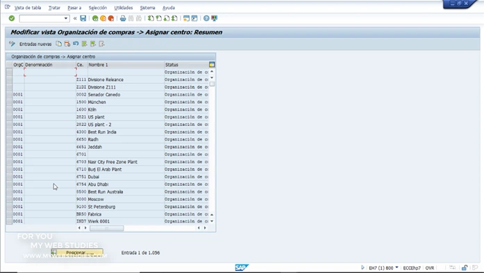Image resolution: width=484 pixels, height=273 pixels.
Task: Select the row marker for München
Action: pyautogui.click(x=9, y=102)
